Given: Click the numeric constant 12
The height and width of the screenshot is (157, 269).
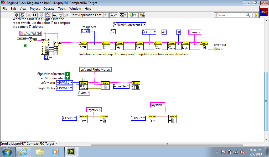Looking at the screenshot, I should point(113,32).
